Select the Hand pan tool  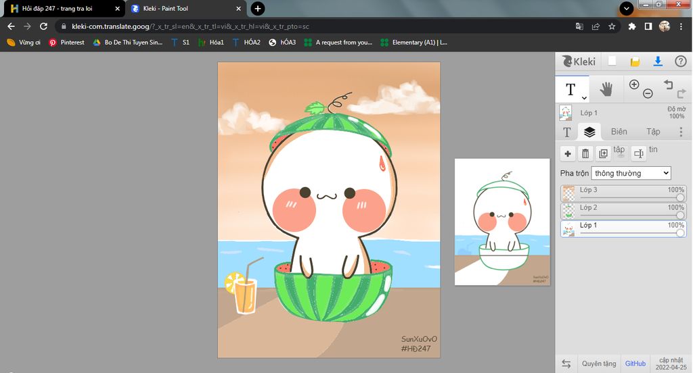[606, 90]
